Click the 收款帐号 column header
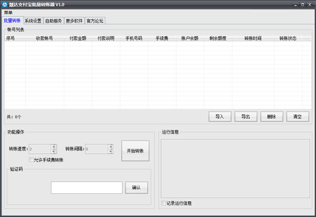The height and width of the screenshot is (217, 316). click(x=44, y=38)
